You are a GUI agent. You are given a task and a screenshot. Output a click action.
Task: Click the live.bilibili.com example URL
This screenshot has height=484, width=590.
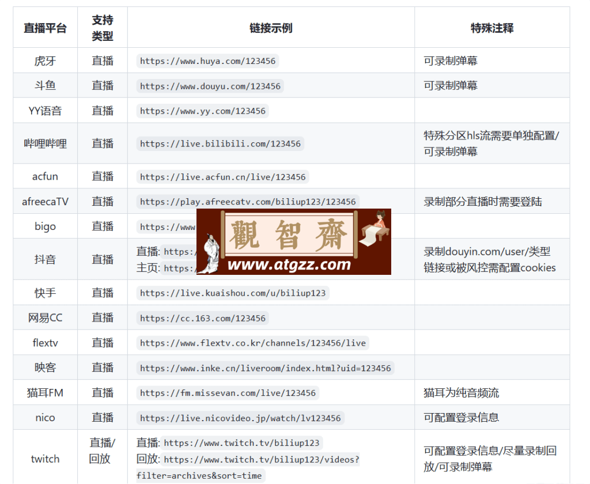coord(220,144)
